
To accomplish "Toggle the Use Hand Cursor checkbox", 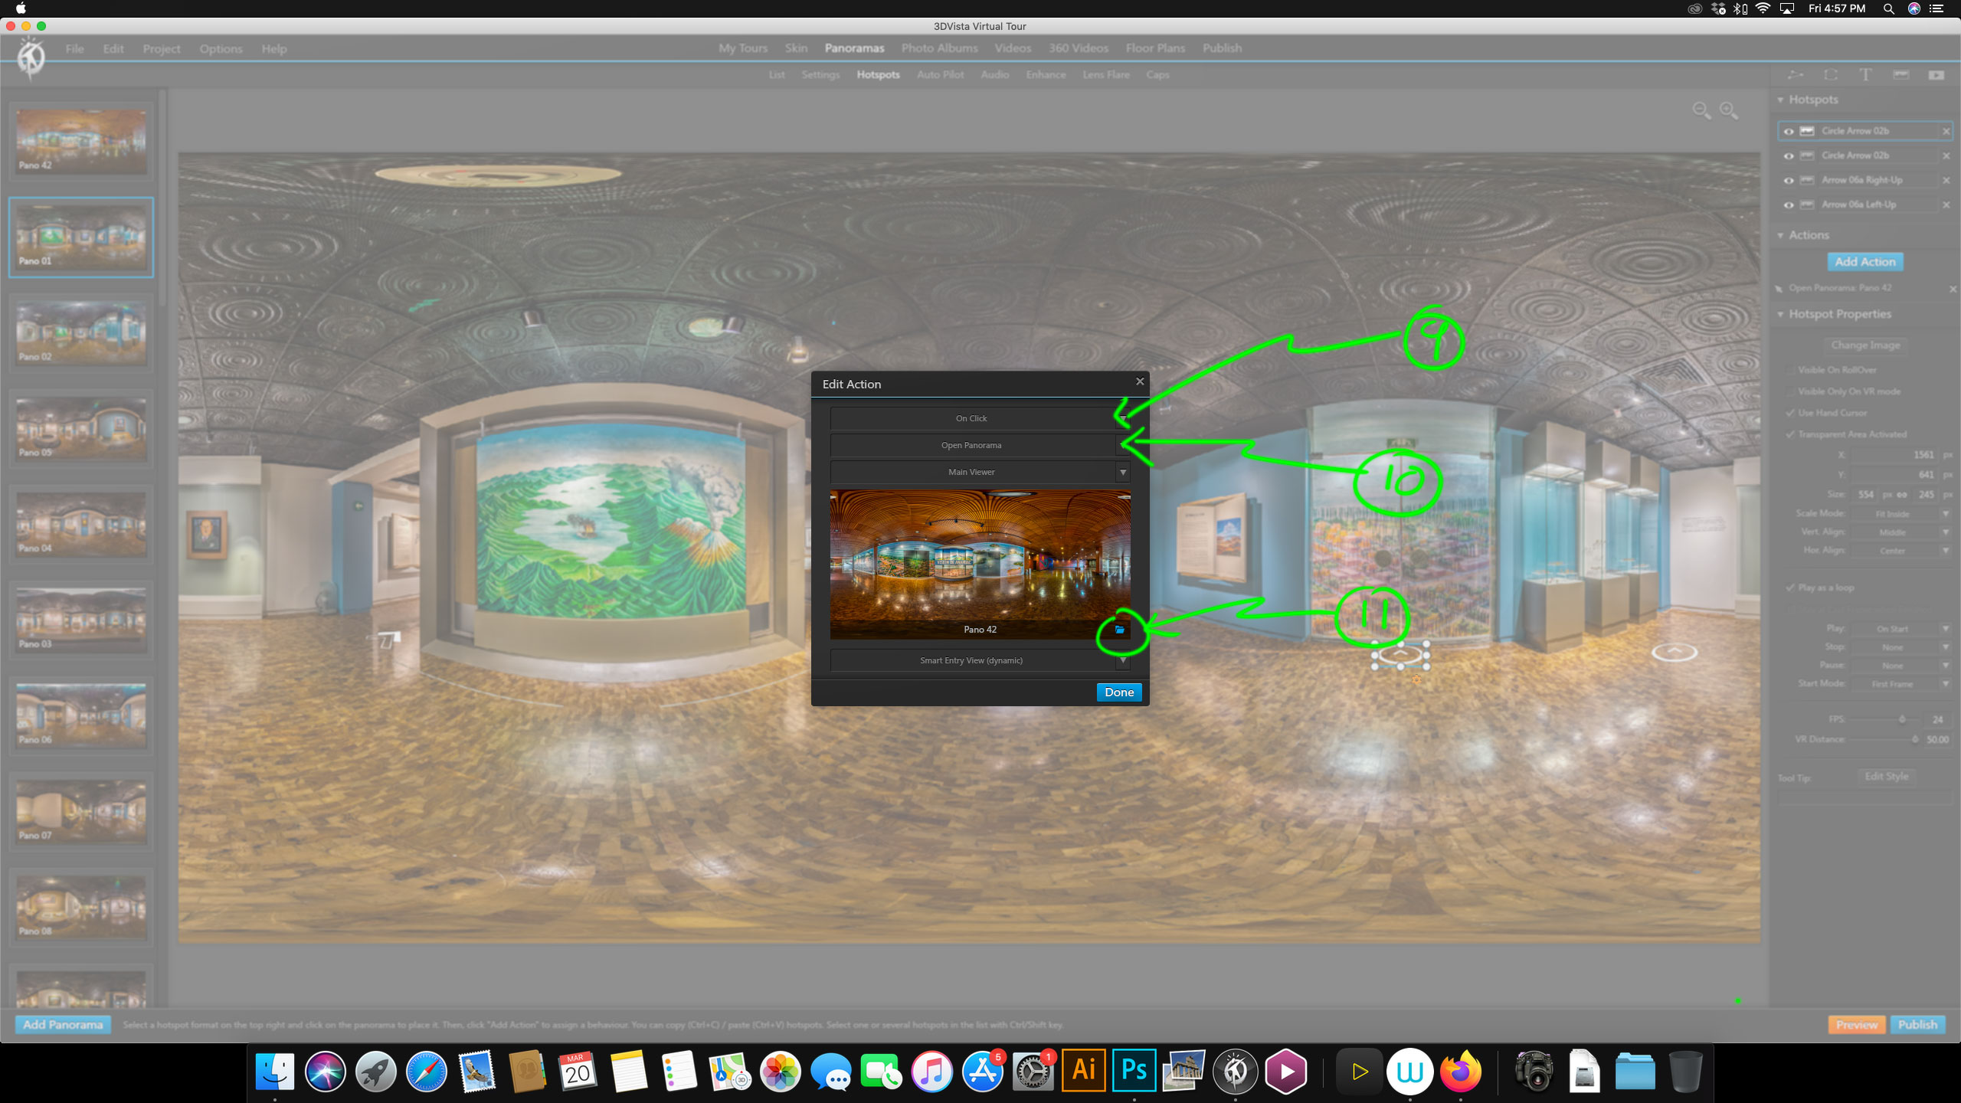I will point(1790,413).
